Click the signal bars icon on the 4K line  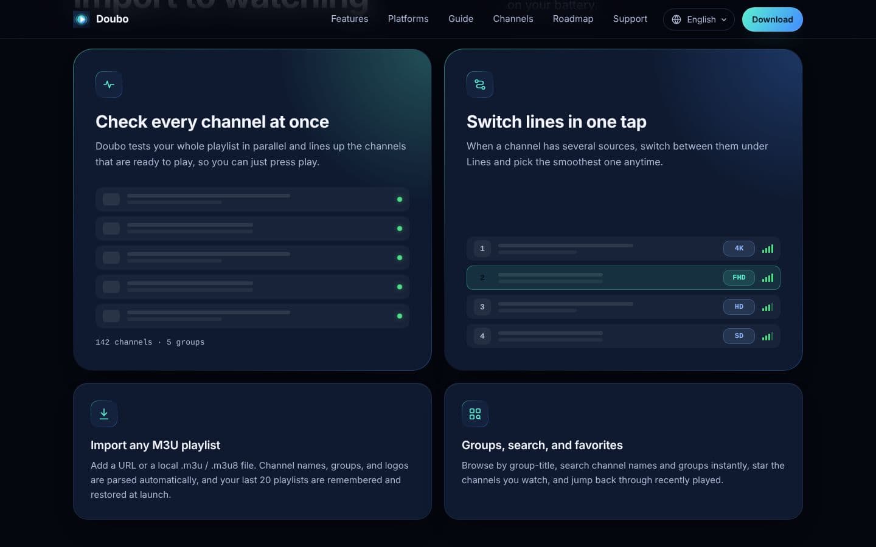pyautogui.click(x=768, y=249)
